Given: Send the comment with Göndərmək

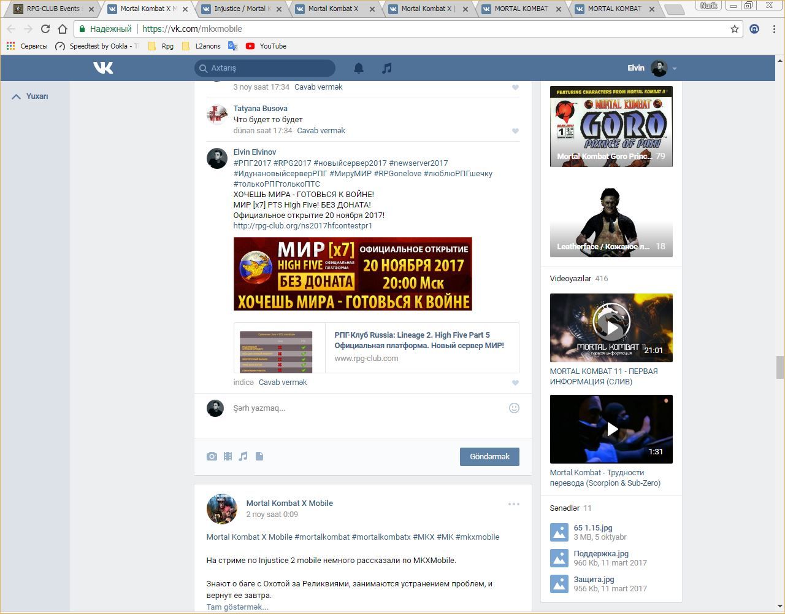Looking at the screenshot, I should pos(489,457).
